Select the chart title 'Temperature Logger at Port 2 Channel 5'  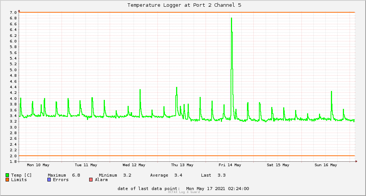pyautogui.click(x=184, y=5)
